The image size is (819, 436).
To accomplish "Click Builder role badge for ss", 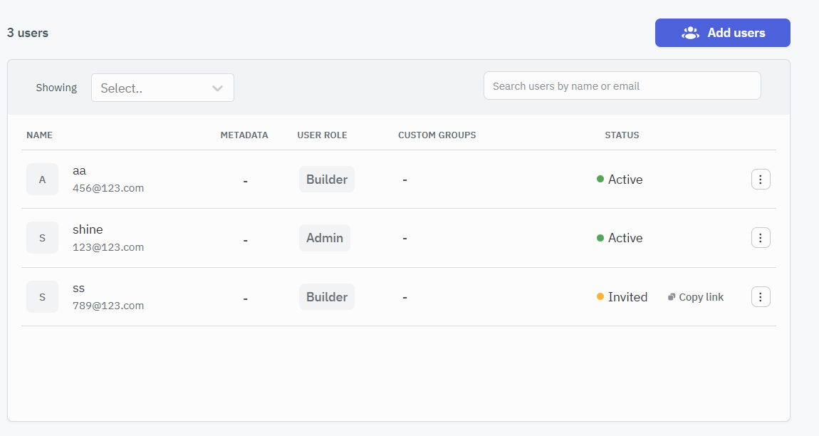I will [x=326, y=297].
